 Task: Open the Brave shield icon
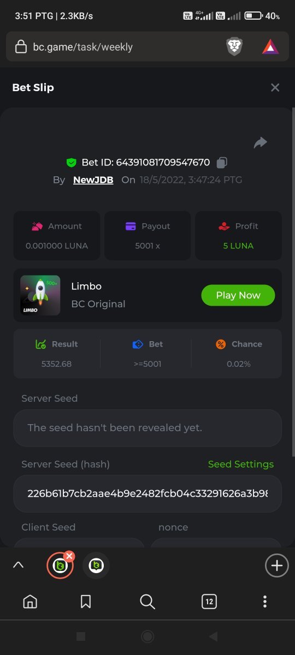[x=234, y=47]
